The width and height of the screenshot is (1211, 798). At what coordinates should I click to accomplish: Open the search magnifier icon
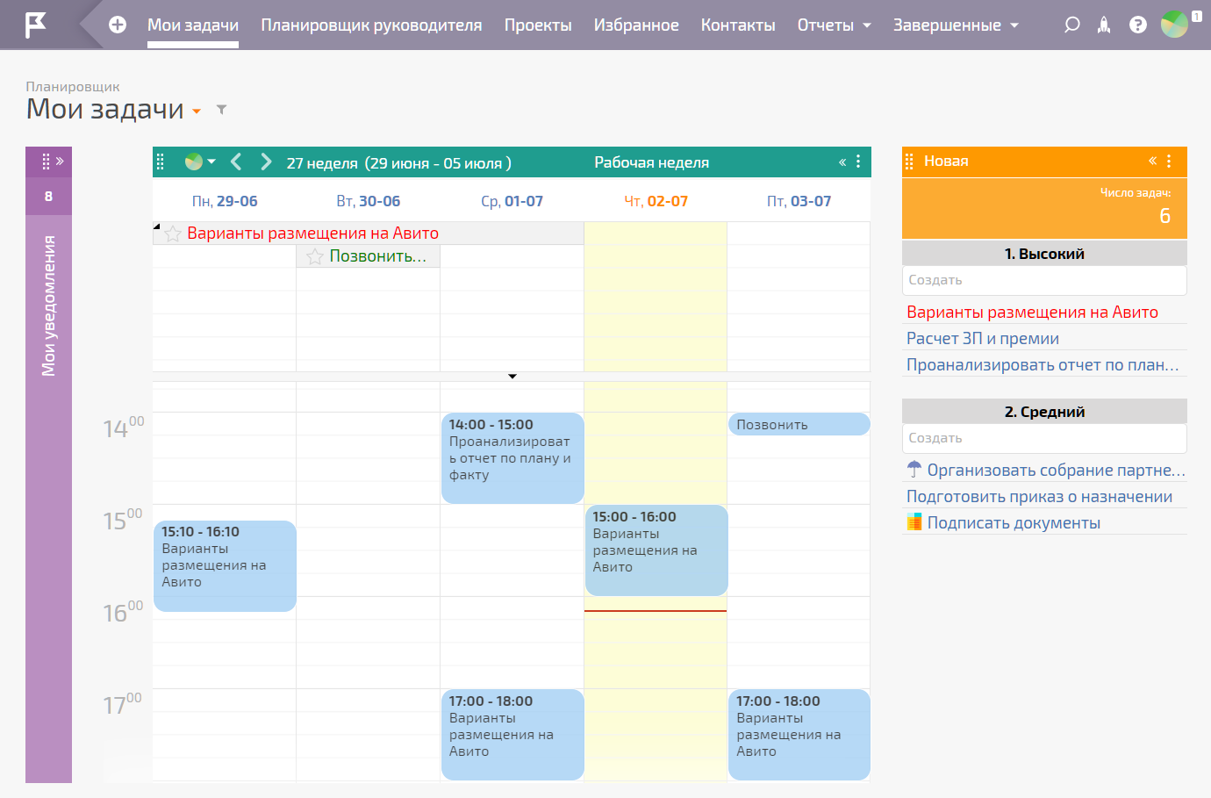point(1071,25)
